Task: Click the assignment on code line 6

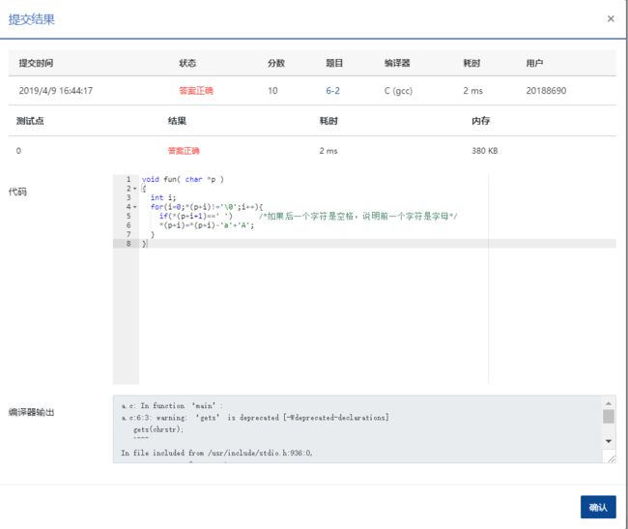Action: pyautogui.click(x=207, y=225)
